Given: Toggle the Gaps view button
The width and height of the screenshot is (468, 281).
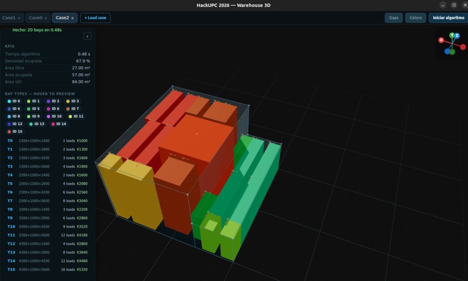Looking at the screenshot, I should pyautogui.click(x=394, y=17).
